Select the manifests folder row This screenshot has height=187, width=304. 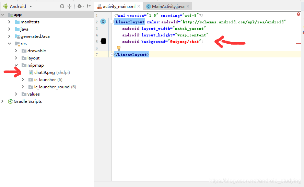(x=47, y=22)
